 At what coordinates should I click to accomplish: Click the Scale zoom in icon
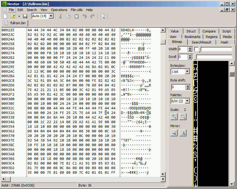174,117
